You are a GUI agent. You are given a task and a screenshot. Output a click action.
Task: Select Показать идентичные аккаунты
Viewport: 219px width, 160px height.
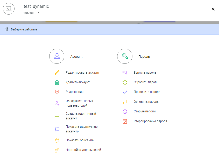click(82, 129)
